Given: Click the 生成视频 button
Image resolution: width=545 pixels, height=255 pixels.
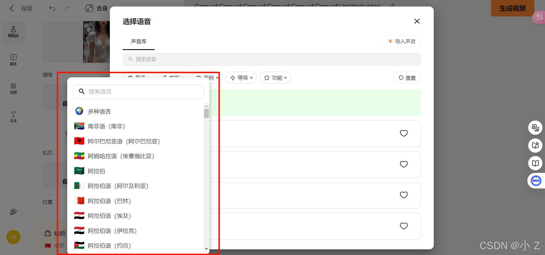Looking at the screenshot, I should (x=513, y=8).
